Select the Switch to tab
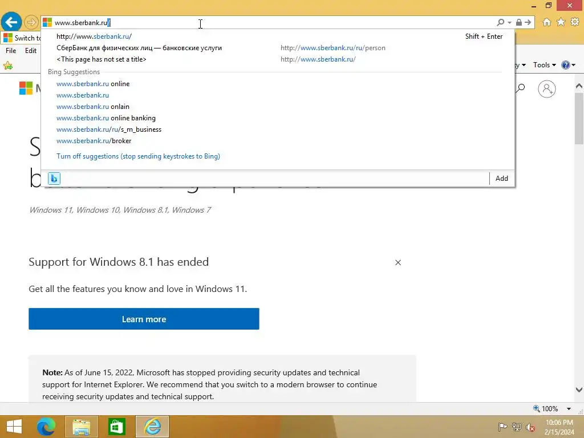Image resolution: width=584 pixels, height=438 pixels. pyautogui.click(x=22, y=38)
